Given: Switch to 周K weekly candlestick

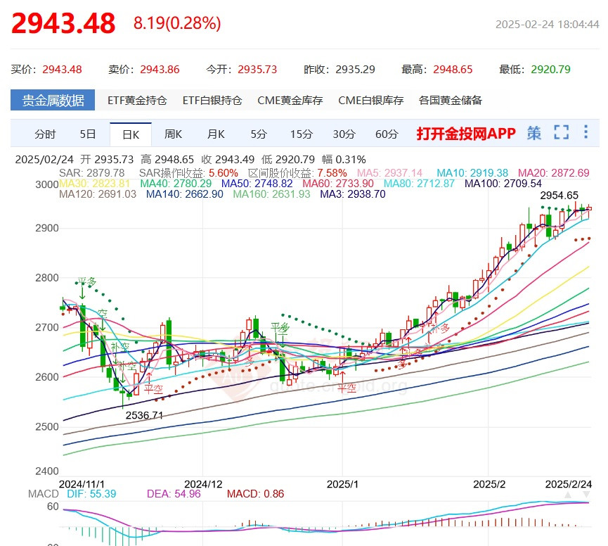Looking at the screenshot, I should tap(173, 134).
